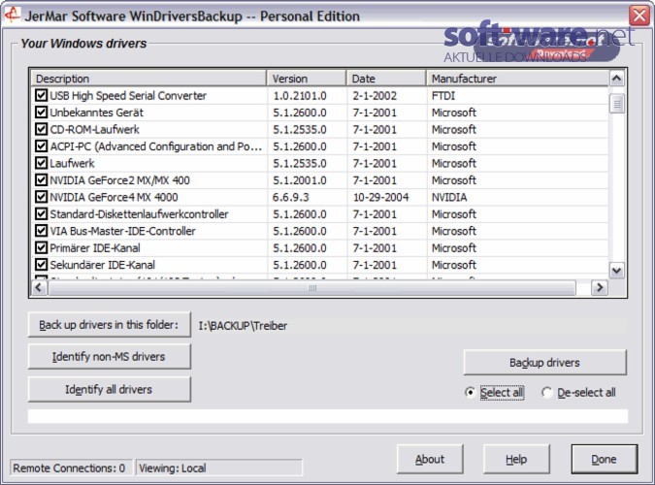The width and height of the screenshot is (655, 485).
Task: Select Primärer IDE-Kanal row text
Action: 95,247
